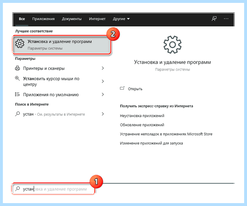
Task: Click list icon beside Приложения по умолчанию
Action: (17, 95)
